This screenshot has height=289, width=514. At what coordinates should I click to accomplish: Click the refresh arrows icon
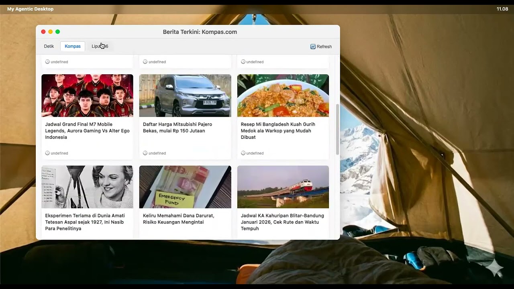click(313, 47)
